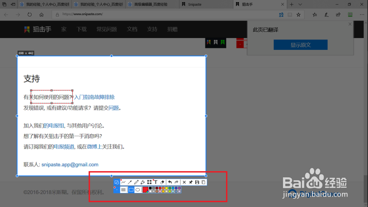Toggle the hatched fill style option
368x207 pixels.
[x=123, y=190]
